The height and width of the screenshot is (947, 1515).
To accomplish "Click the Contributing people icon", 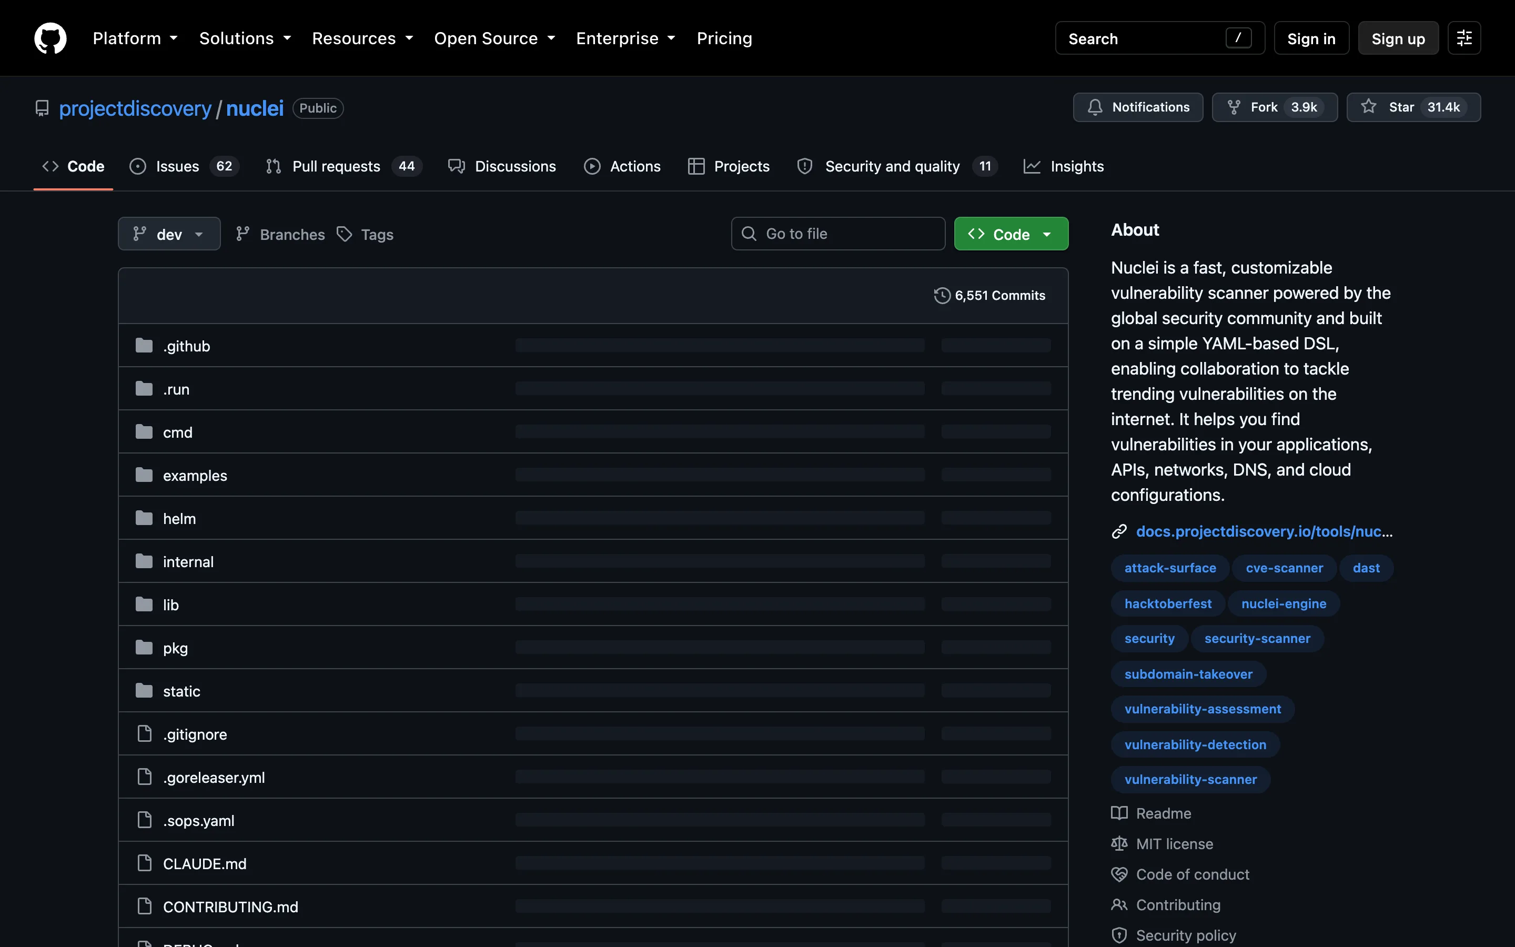I will [x=1119, y=904].
